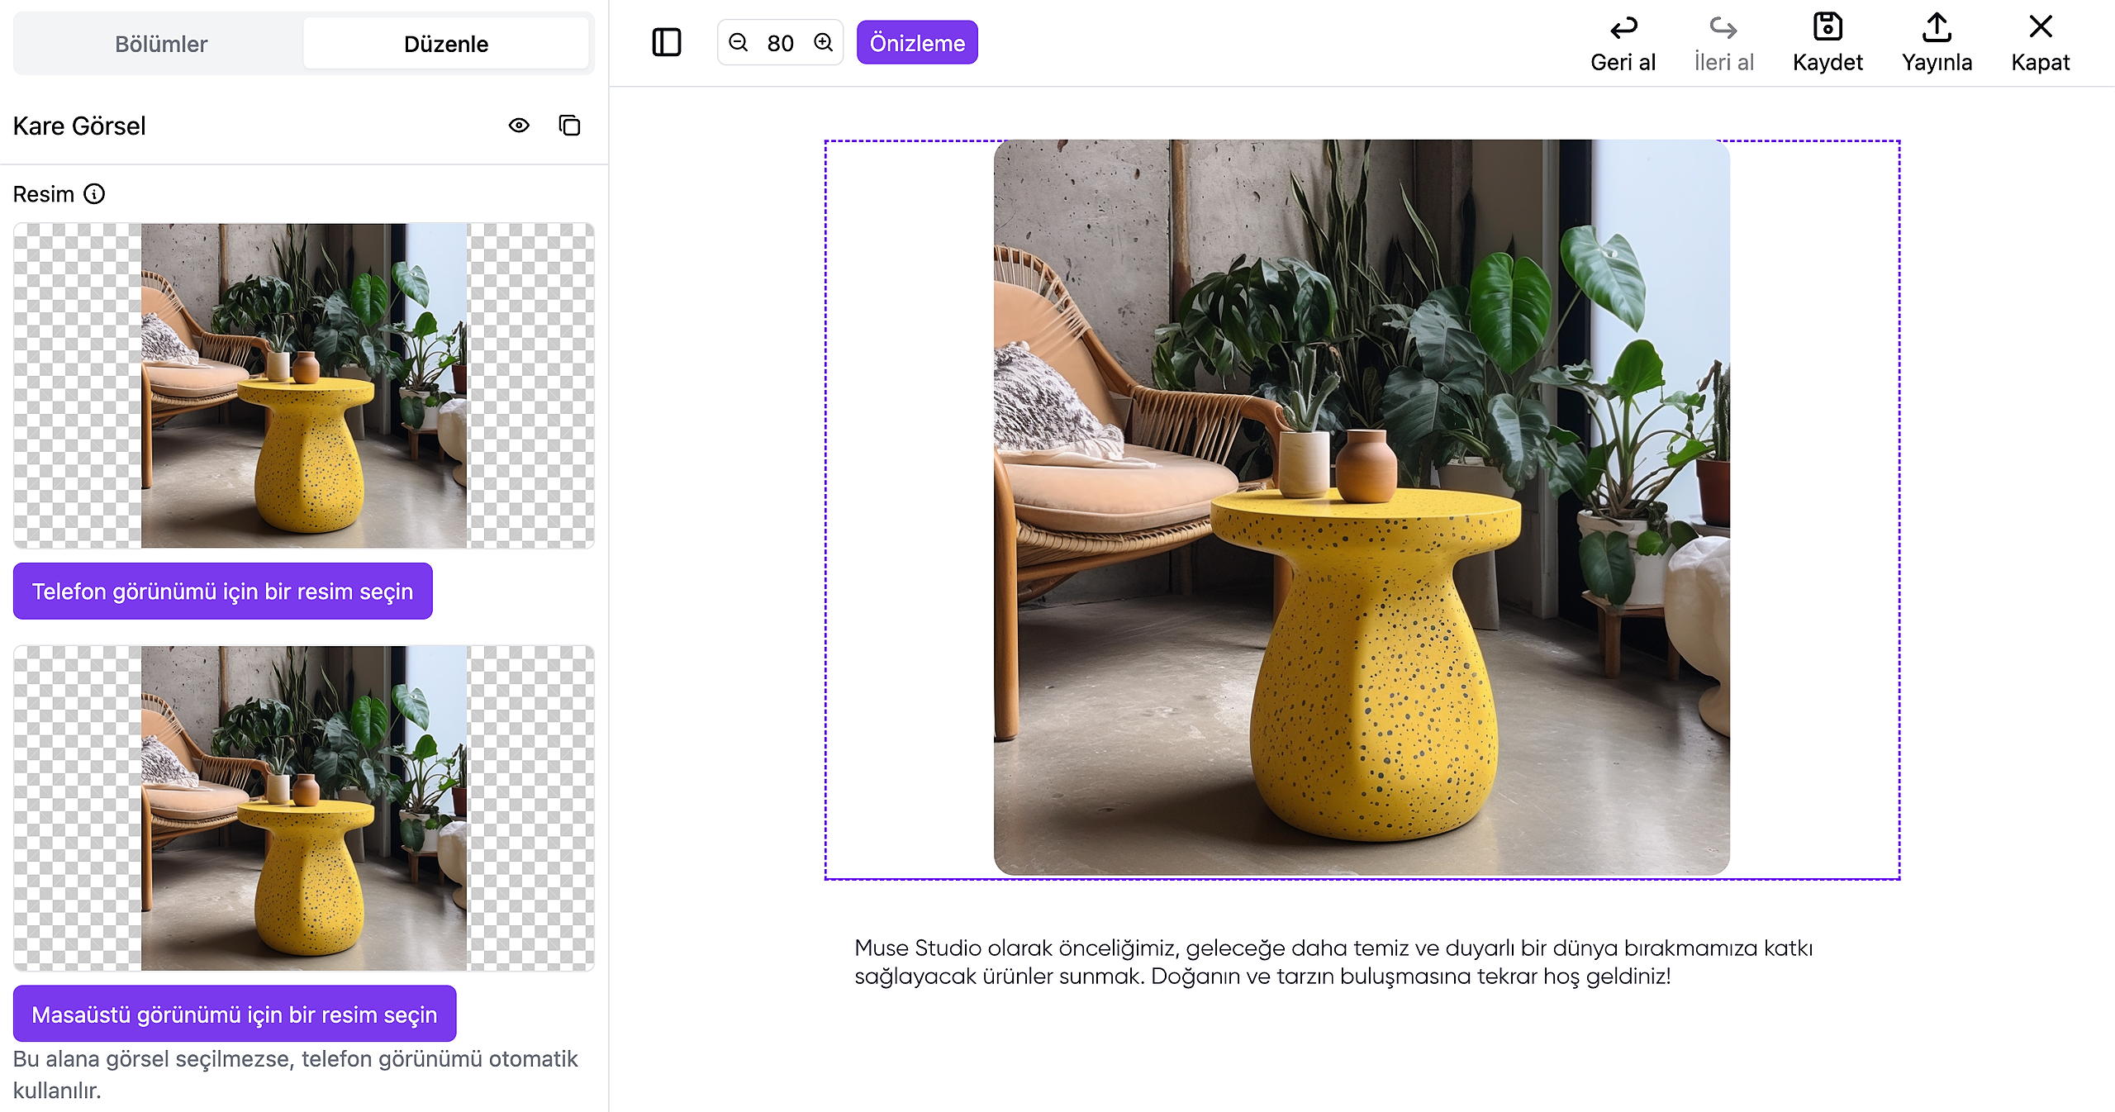Click Masaüstü görünümü için bir resim seçin

[235, 1015]
